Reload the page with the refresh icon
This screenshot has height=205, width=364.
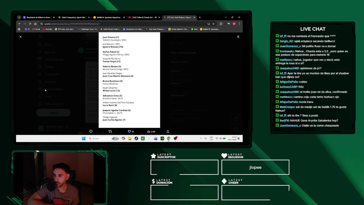pyautogui.click(x=30, y=24)
